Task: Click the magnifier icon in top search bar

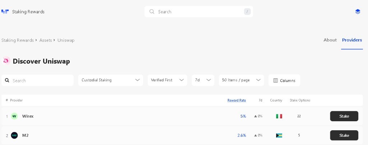Action: tap(152, 12)
